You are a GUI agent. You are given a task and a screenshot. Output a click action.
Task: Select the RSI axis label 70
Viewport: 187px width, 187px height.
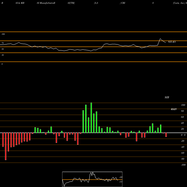(x=3, y=43)
